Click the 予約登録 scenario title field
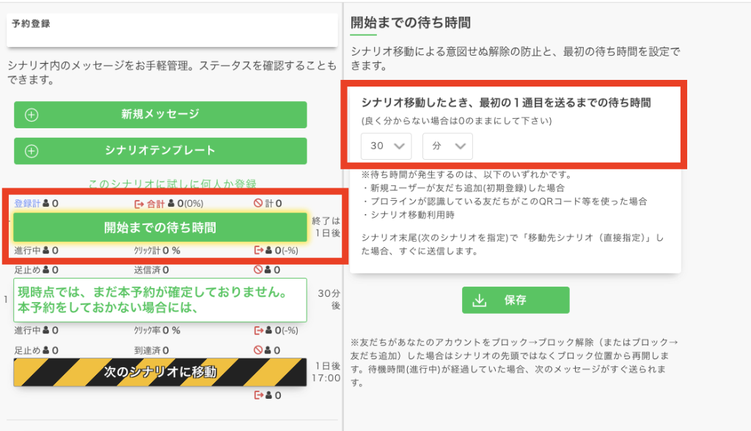This screenshot has height=431, width=751. (161, 29)
